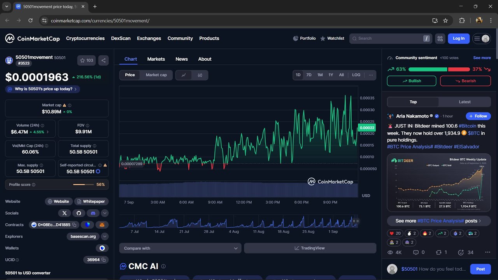
Task: Set chart range to 1D
Action: click(298, 75)
